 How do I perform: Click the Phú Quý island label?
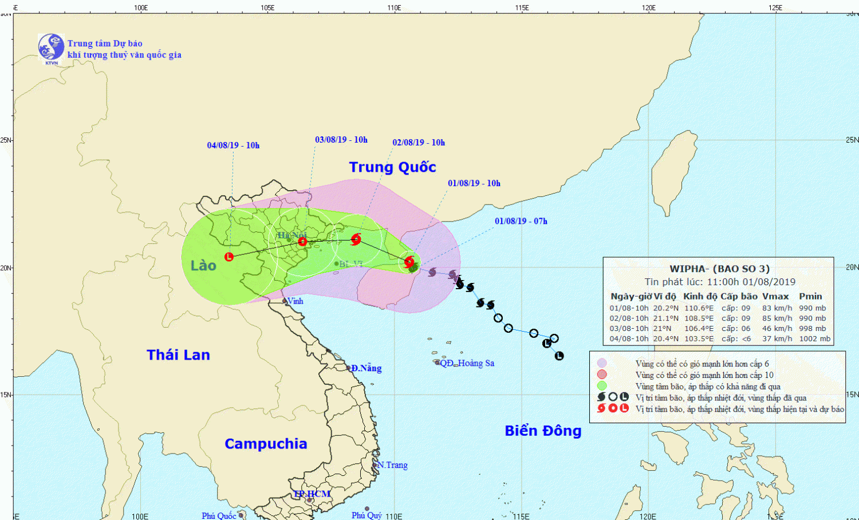pos(367,515)
